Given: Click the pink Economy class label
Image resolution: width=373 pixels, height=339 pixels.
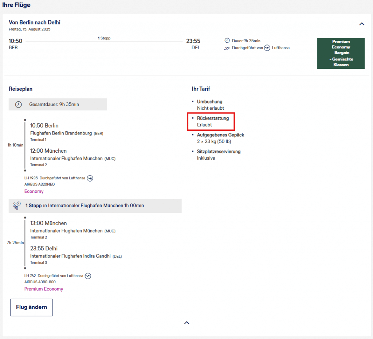Looking at the screenshot, I should coord(34,191).
